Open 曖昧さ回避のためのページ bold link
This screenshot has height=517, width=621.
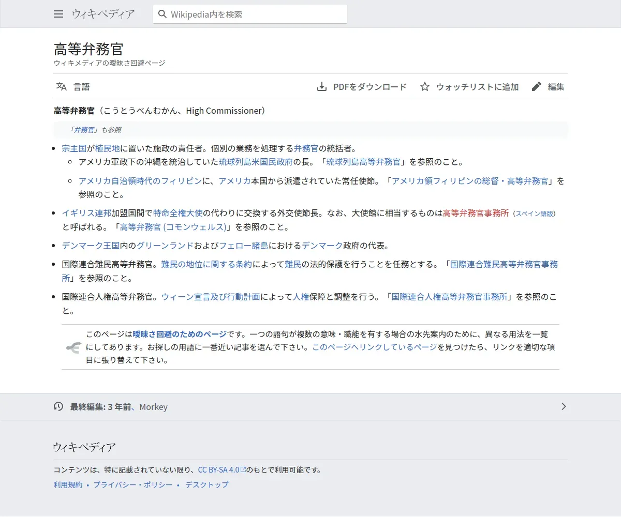(x=180, y=334)
